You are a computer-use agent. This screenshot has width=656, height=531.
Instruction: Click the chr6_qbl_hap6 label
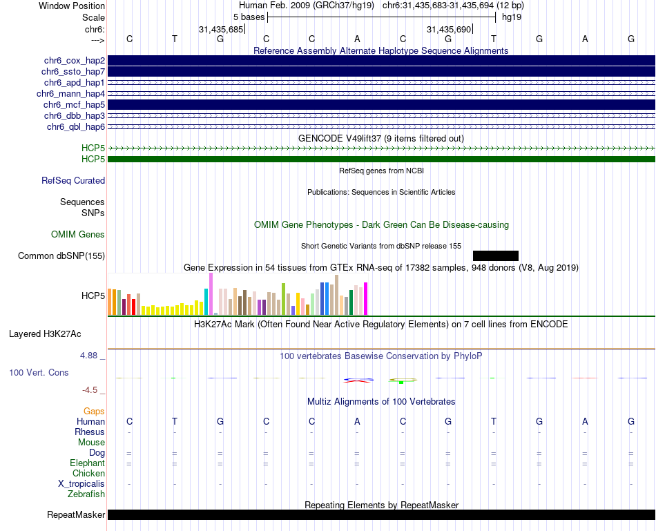click(76, 126)
